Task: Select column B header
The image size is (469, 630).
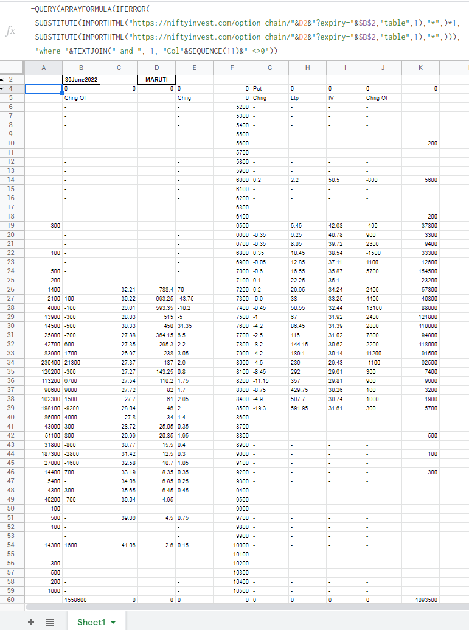Action: [x=81, y=68]
